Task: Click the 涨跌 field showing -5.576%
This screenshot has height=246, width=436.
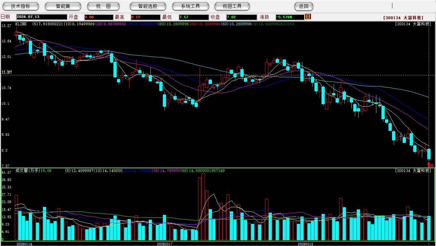Action: pos(290,17)
